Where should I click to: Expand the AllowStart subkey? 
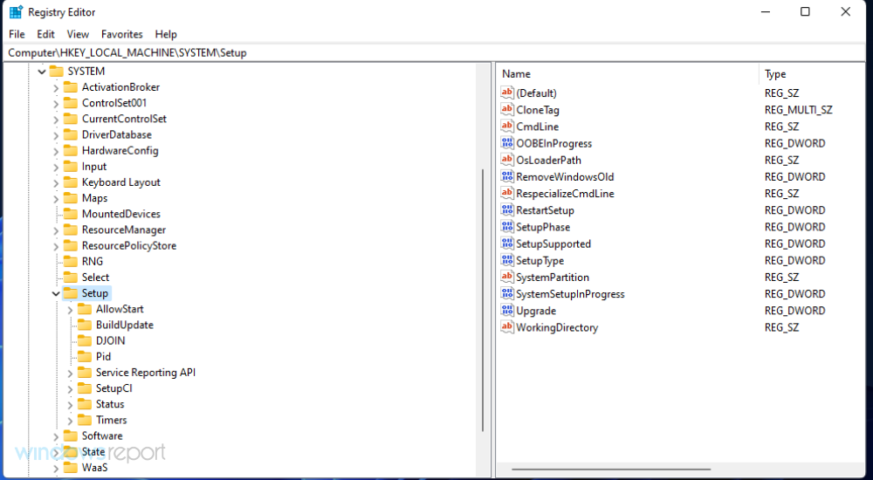click(x=70, y=309)
